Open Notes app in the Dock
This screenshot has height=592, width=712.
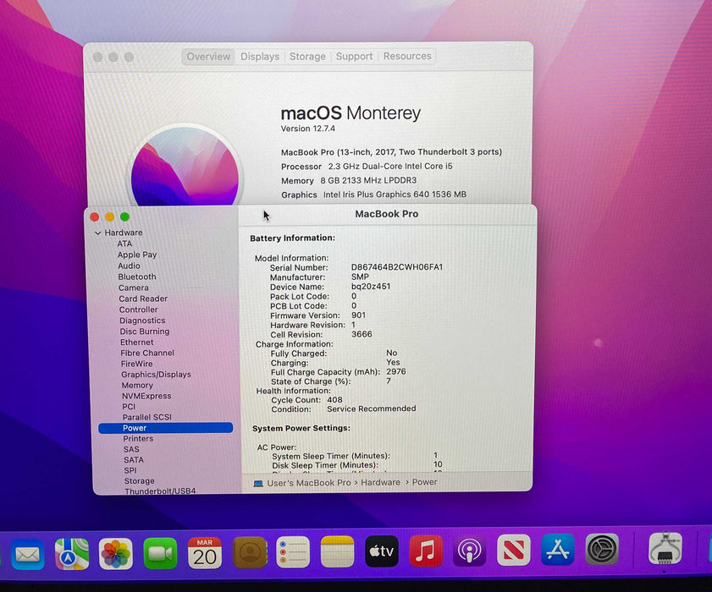[x=337, y=551]
